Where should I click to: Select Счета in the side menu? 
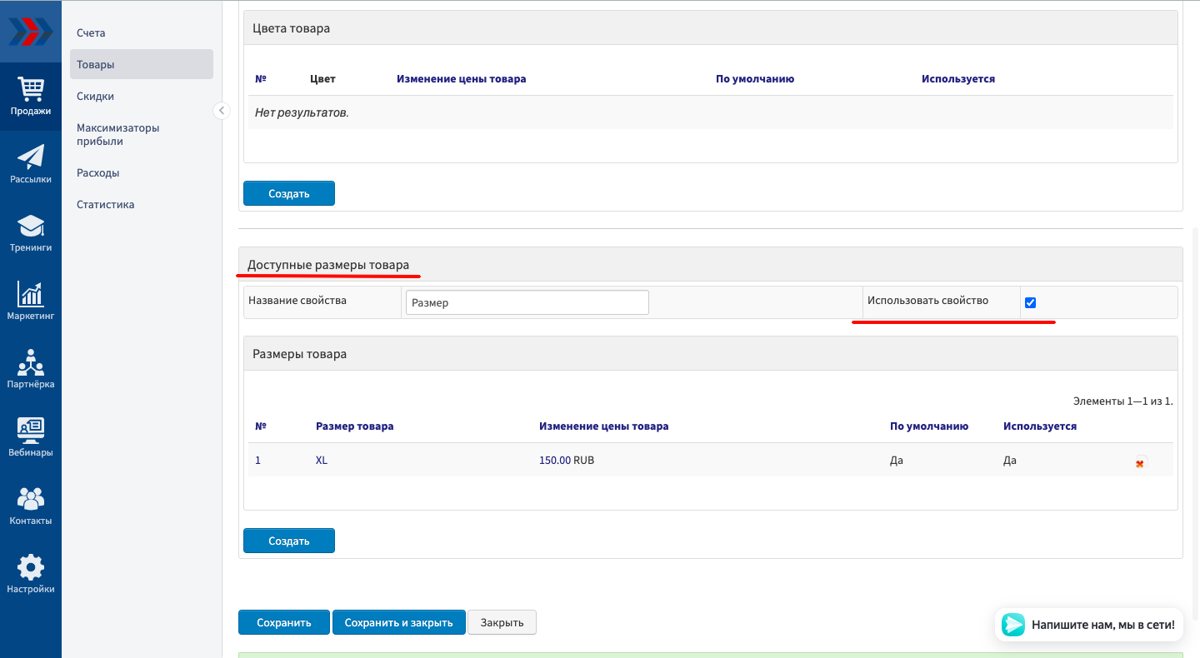91,33
